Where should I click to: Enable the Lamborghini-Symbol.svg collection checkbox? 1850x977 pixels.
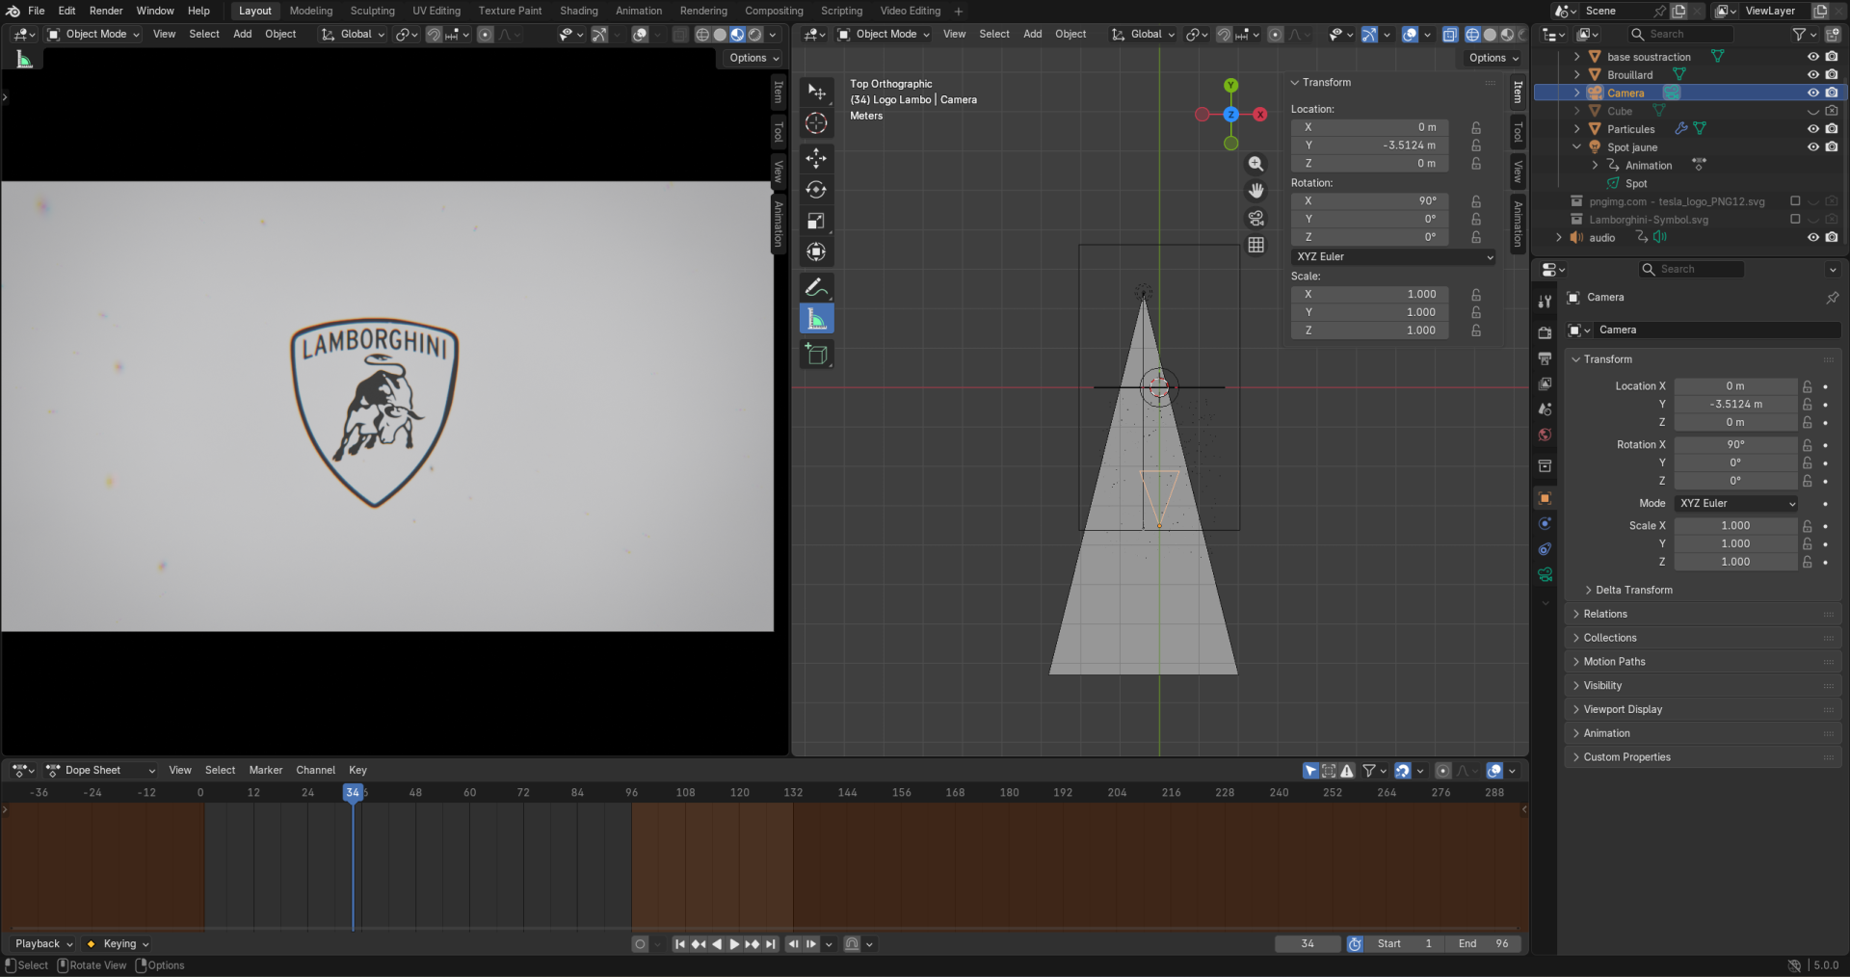(x=1794, y=220)
